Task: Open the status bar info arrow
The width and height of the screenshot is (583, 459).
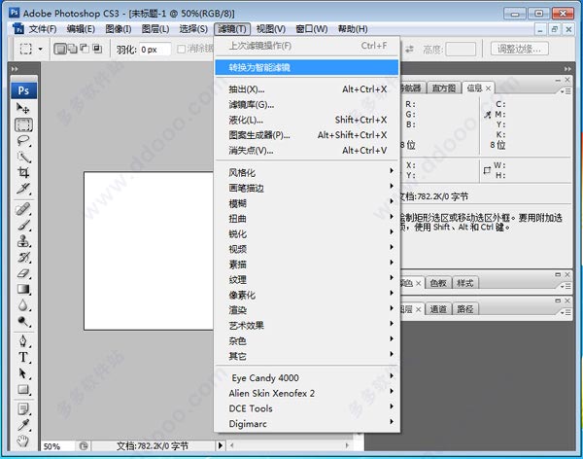Action: [x=221, y=445]
